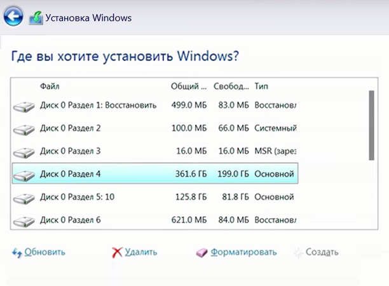Viewport: 389px width, 286px height.
Task: Select Диск 0 Раздел 1: Восстановить row
Action: tap(155, 105)
